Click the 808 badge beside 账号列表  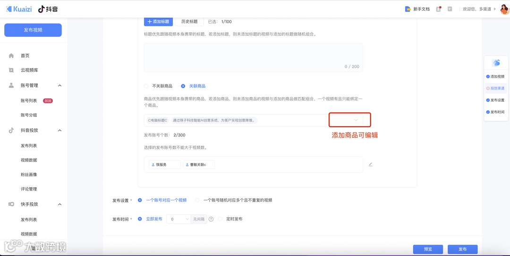tap(48, 101)
